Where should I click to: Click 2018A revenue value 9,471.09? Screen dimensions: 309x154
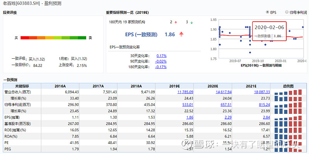coord(148,92)
